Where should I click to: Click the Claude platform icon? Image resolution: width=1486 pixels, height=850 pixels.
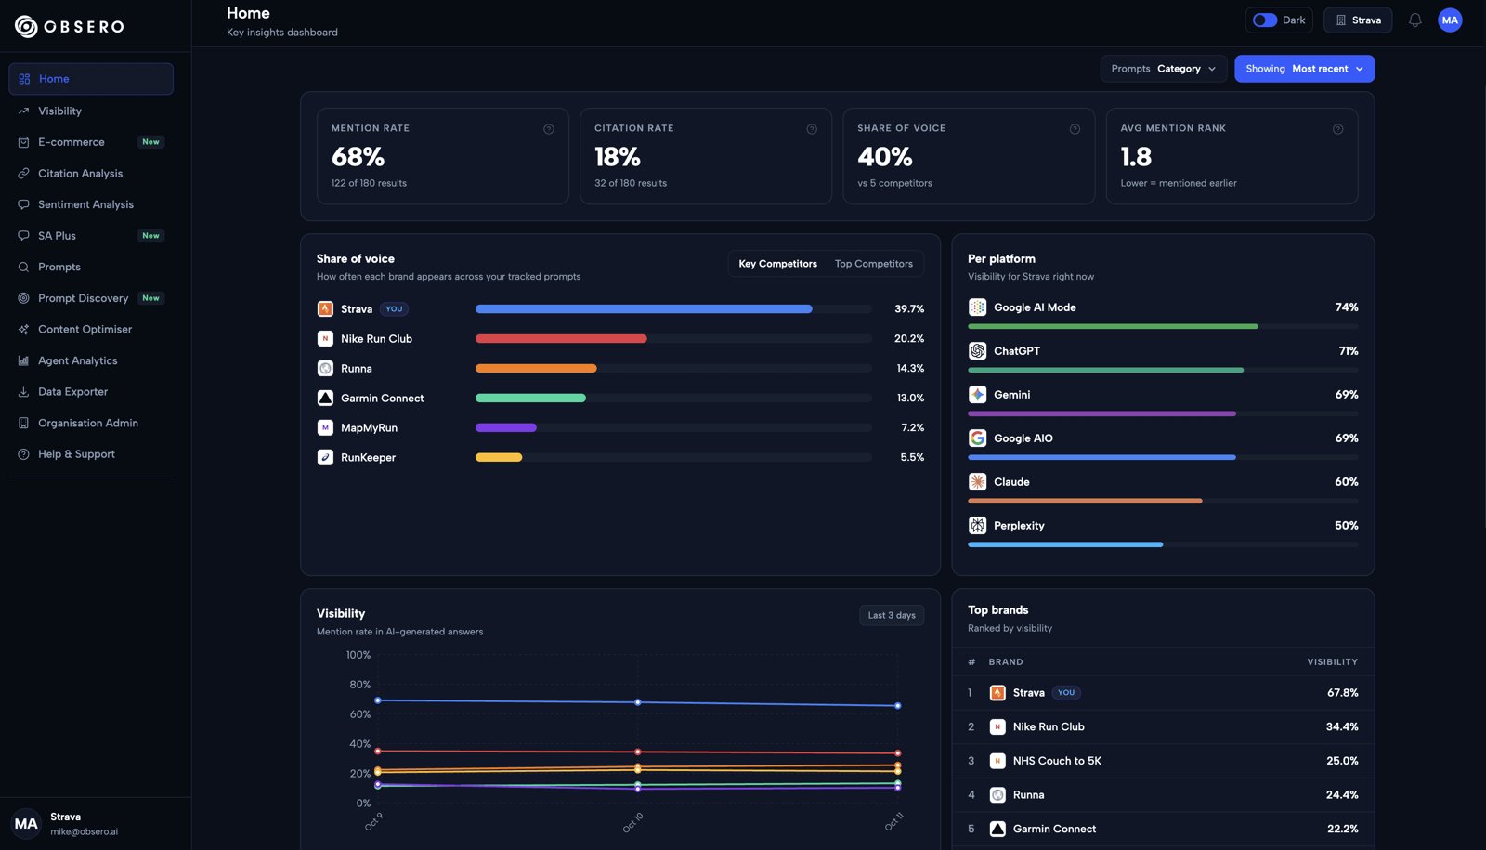[977, 482]
